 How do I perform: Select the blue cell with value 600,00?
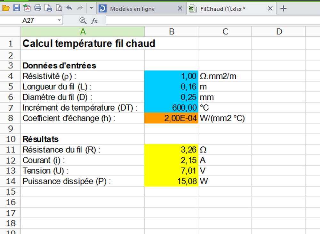coord(171,108)
